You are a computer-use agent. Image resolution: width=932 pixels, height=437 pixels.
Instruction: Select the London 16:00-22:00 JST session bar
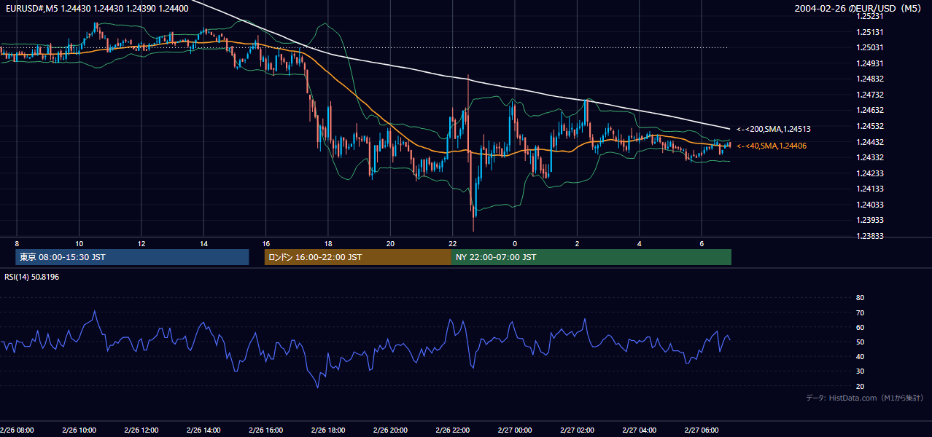(x=357, y=257)
